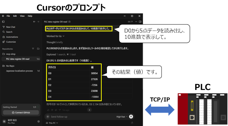Click the thumbs down feedback icon
Screen dimensions: 228x126
(52, 110)
